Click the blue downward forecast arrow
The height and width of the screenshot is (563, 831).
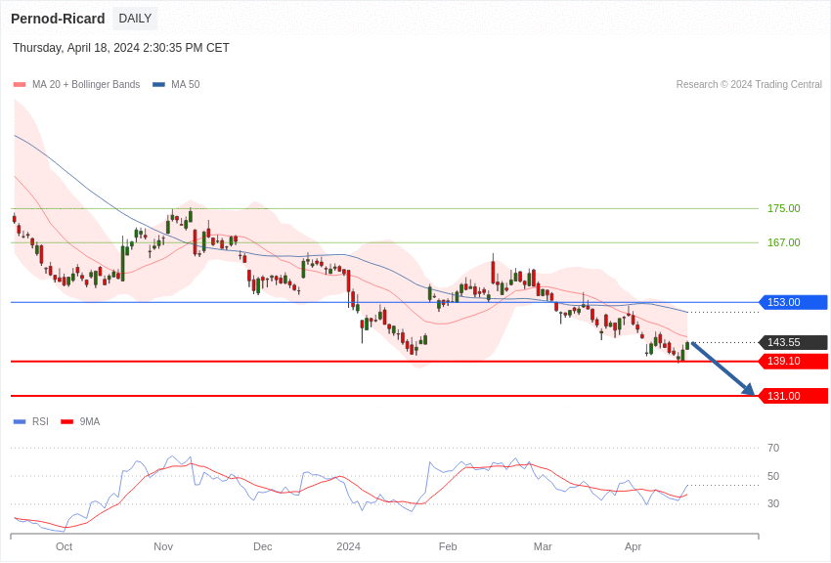(723, 368)
